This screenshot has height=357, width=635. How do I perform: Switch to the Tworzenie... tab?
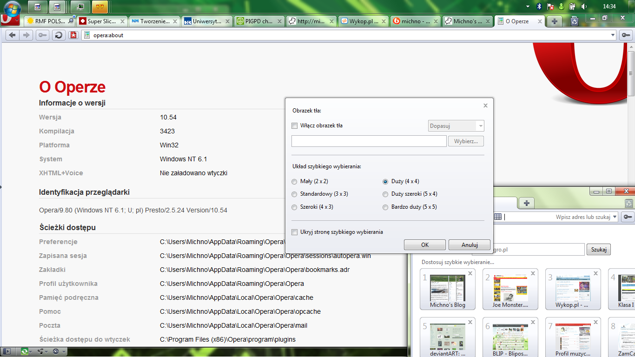tap(154, 21)
